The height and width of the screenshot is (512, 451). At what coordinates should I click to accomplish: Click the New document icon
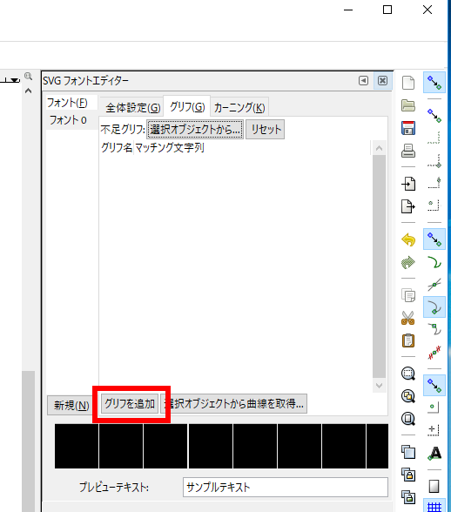click(x=408, y=83)
